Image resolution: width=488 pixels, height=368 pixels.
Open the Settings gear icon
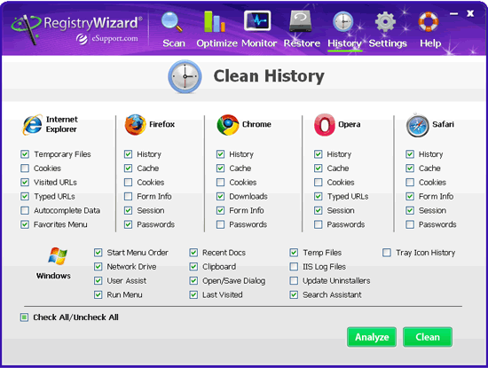385,22
